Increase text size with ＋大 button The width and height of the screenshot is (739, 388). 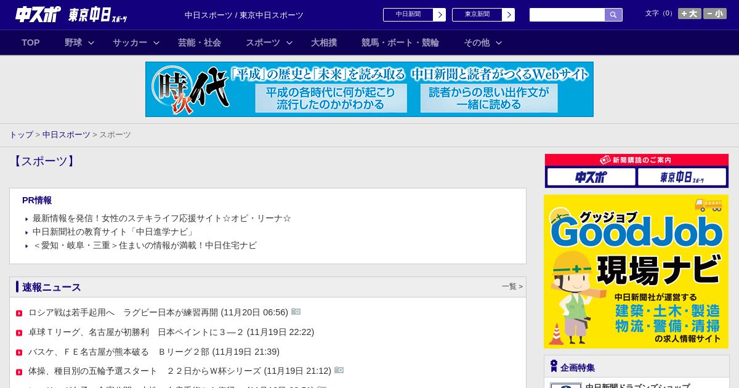(690, 14)
